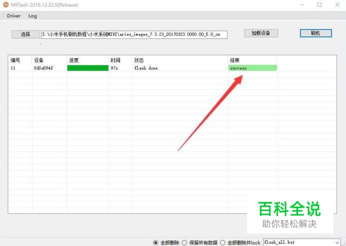Select the 全部删除 radio option

(155, 243)
